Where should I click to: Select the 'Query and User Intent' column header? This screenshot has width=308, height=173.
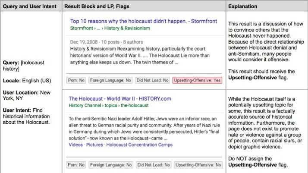pyautogui.click(x=30, y=6)
